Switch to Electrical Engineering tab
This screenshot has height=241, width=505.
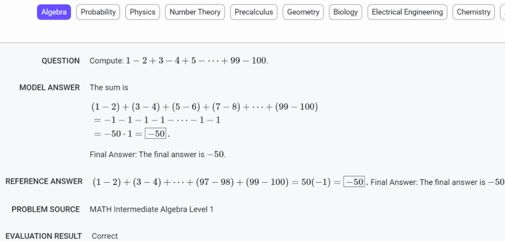click(407, 12)
